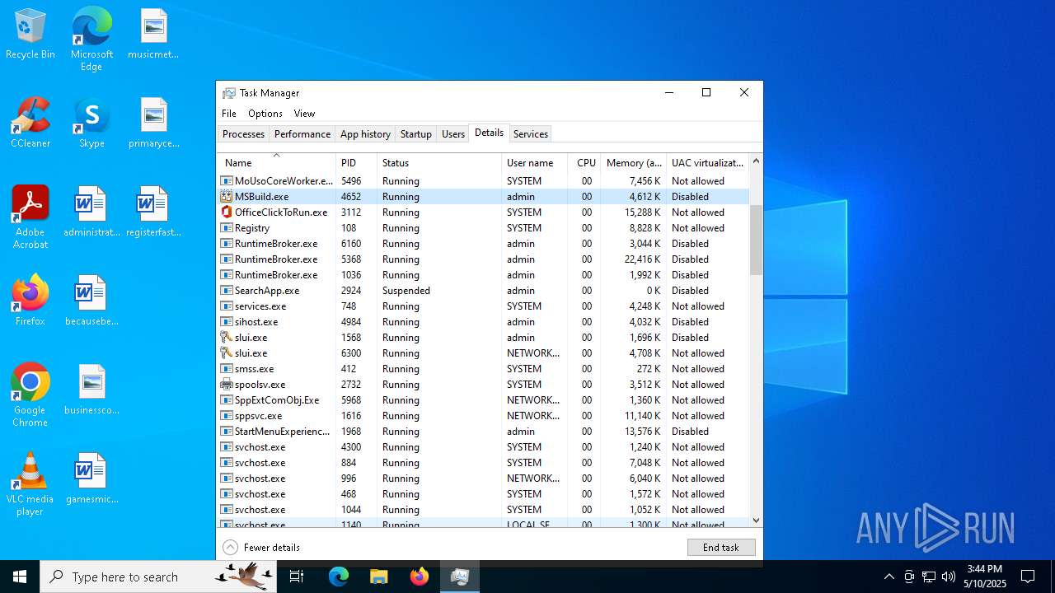Select the Registry process row
Viewport: 1055px width, 593px height.
click(x=483, y=228)
